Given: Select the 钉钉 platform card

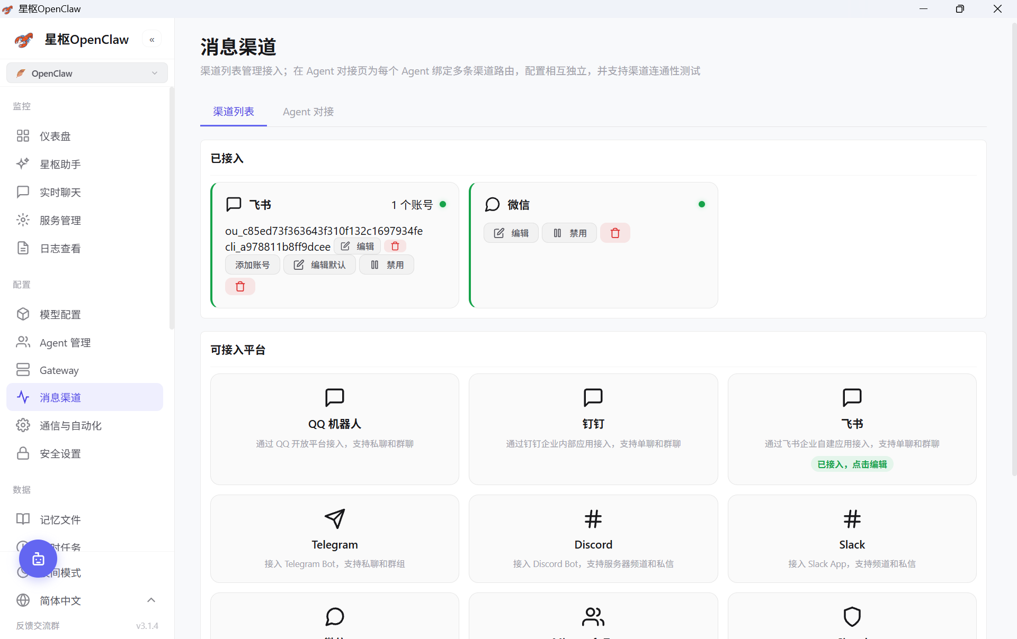Looking at the screenshot, I should click(593, 429).
